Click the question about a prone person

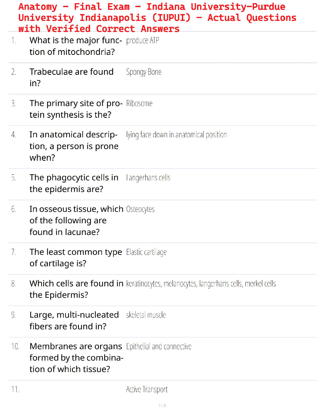click(74, 146)
